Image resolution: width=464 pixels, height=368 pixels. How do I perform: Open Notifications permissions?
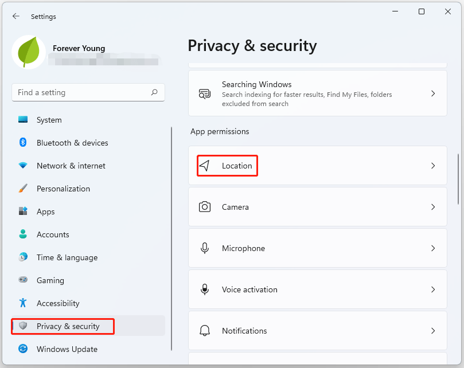[318, 330]
